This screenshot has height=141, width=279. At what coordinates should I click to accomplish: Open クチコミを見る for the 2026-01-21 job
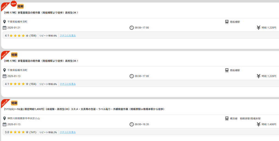(x=68, y=36)
